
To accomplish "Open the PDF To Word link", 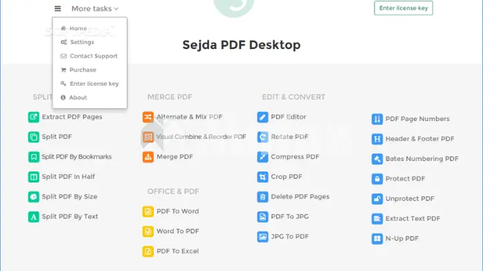I will coord(178,212).
